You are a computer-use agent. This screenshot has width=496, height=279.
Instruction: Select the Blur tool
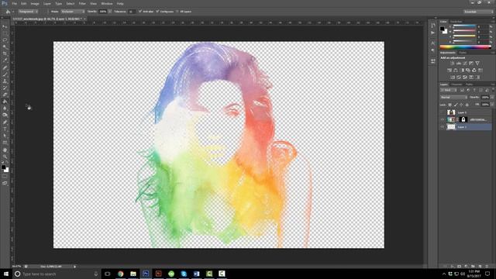point(5,108)
